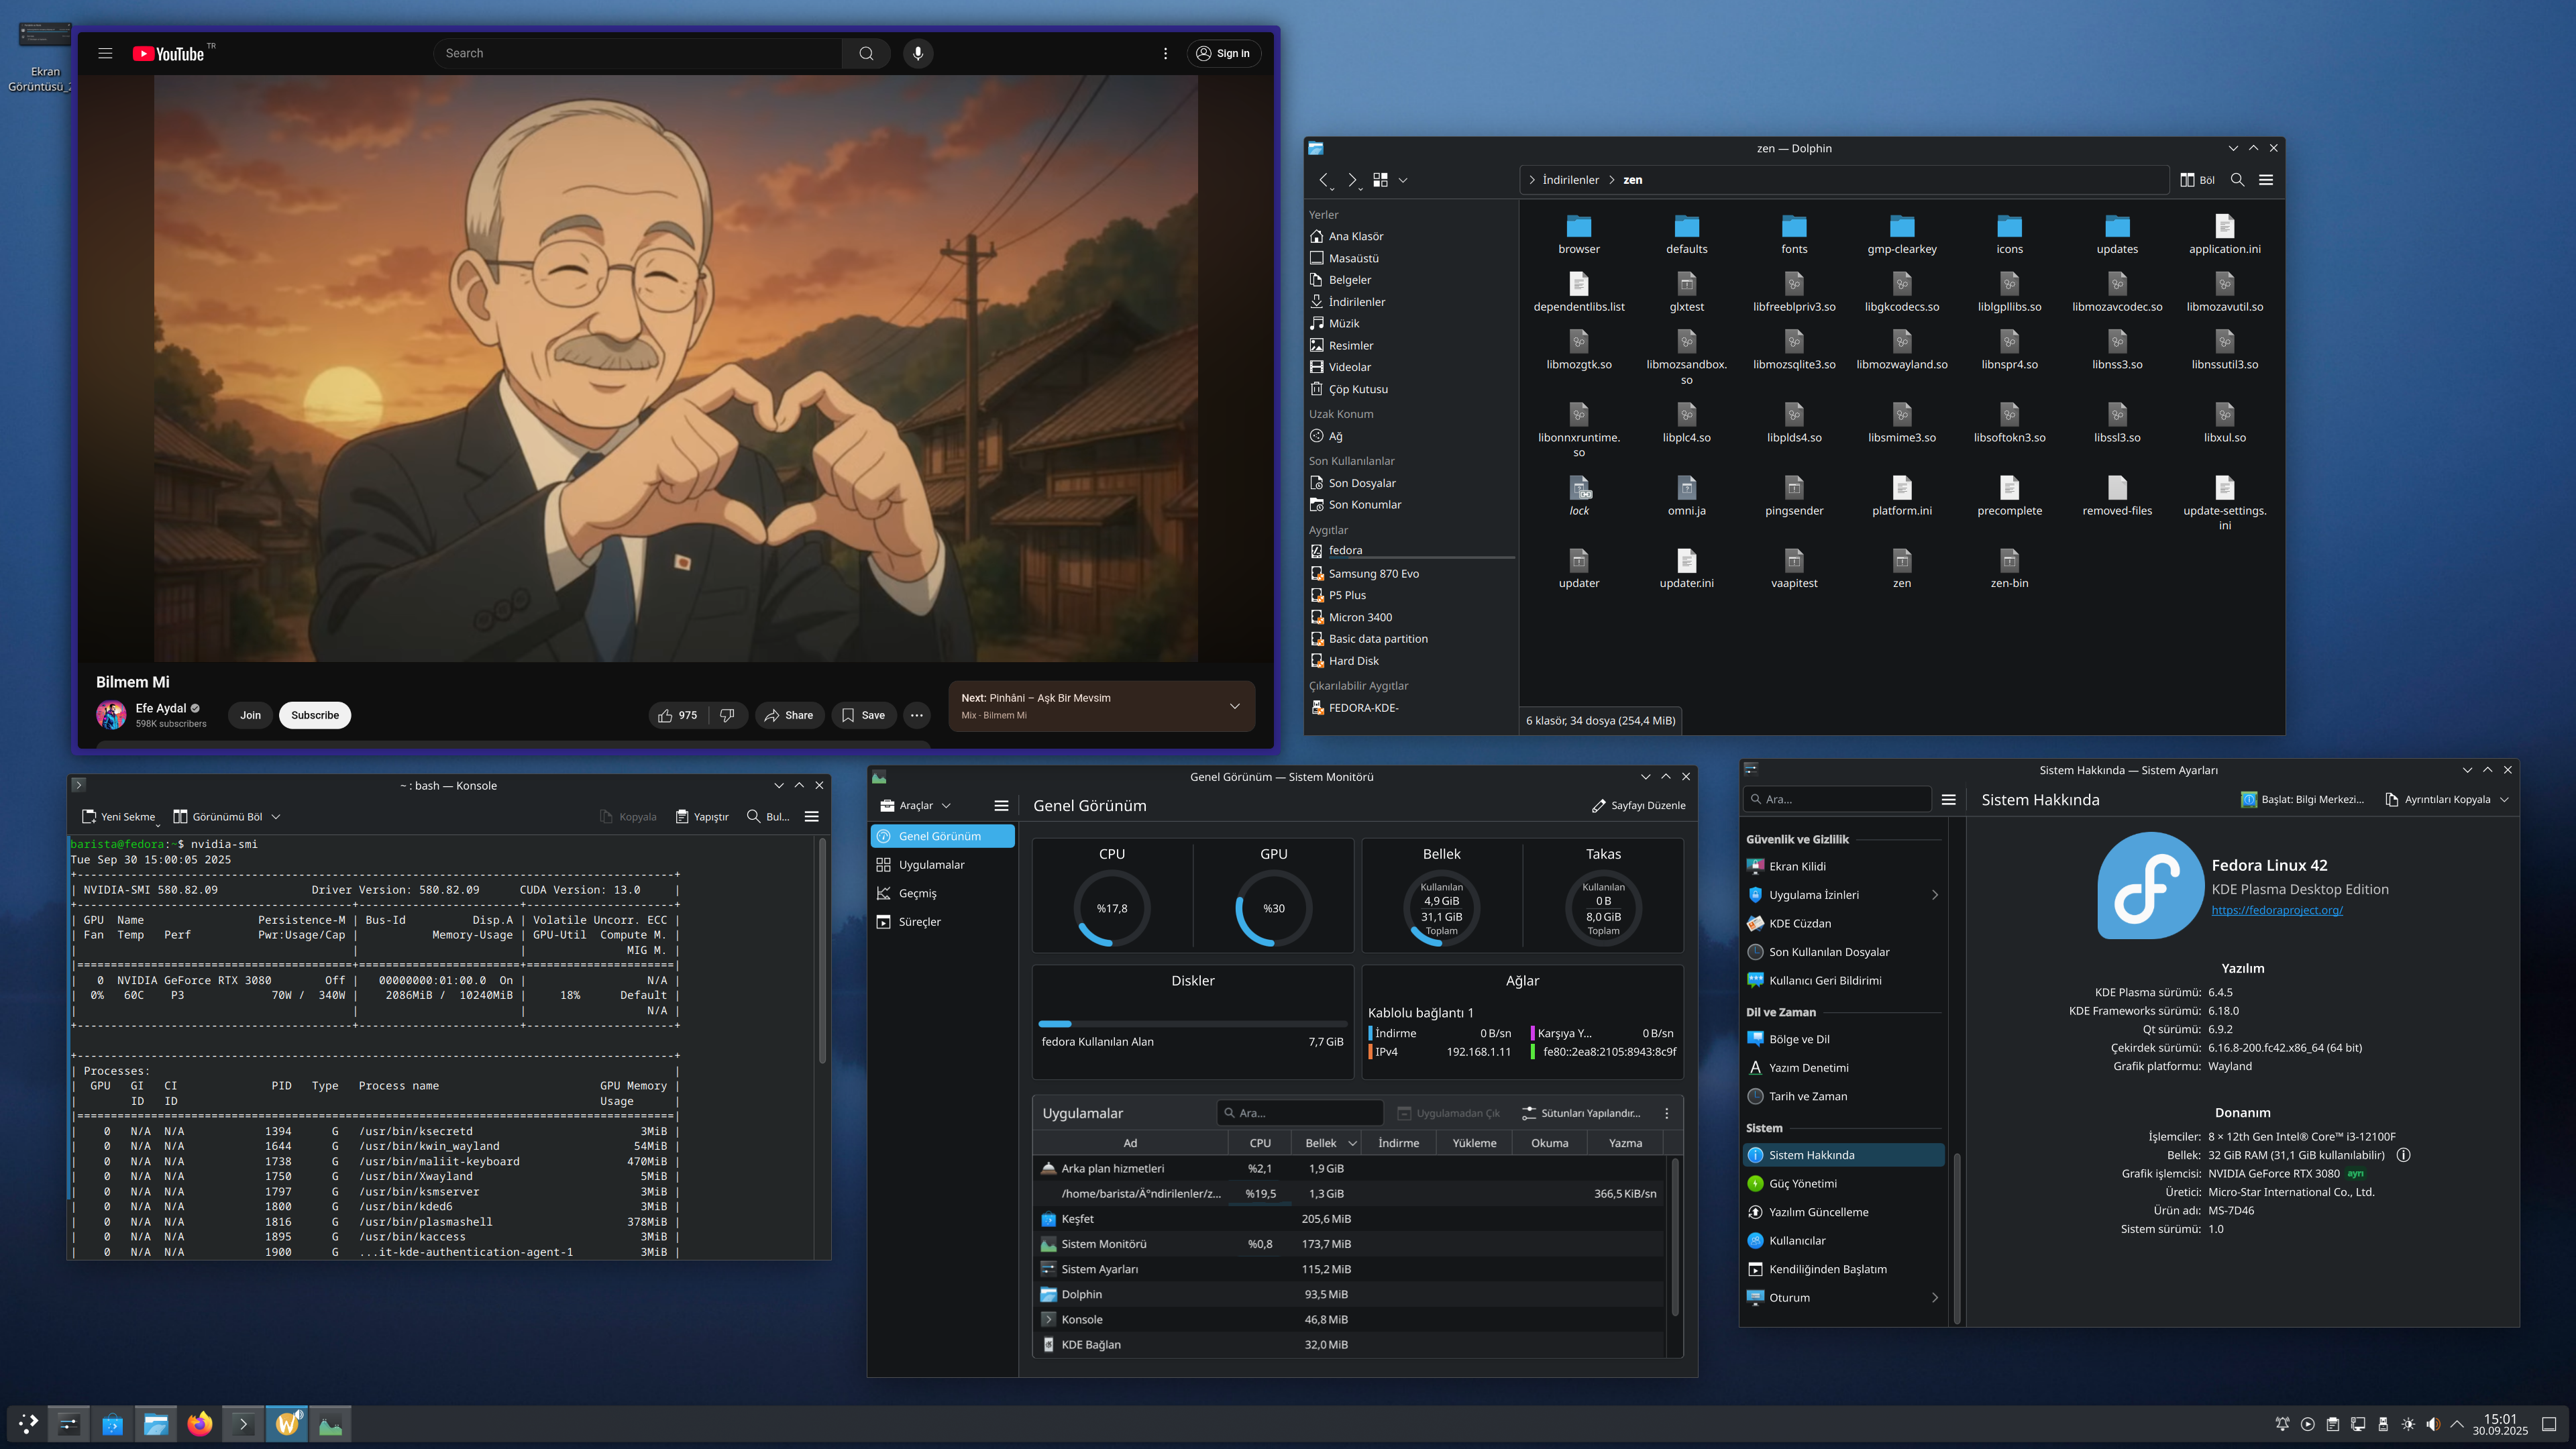
Task: Select the zen-bin file in Dolphin
Action: (2009, 569)
